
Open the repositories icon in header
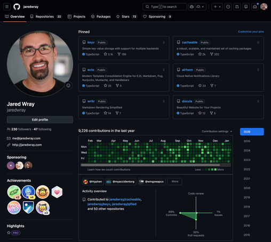pyautogui.click(x=246, y=7)
